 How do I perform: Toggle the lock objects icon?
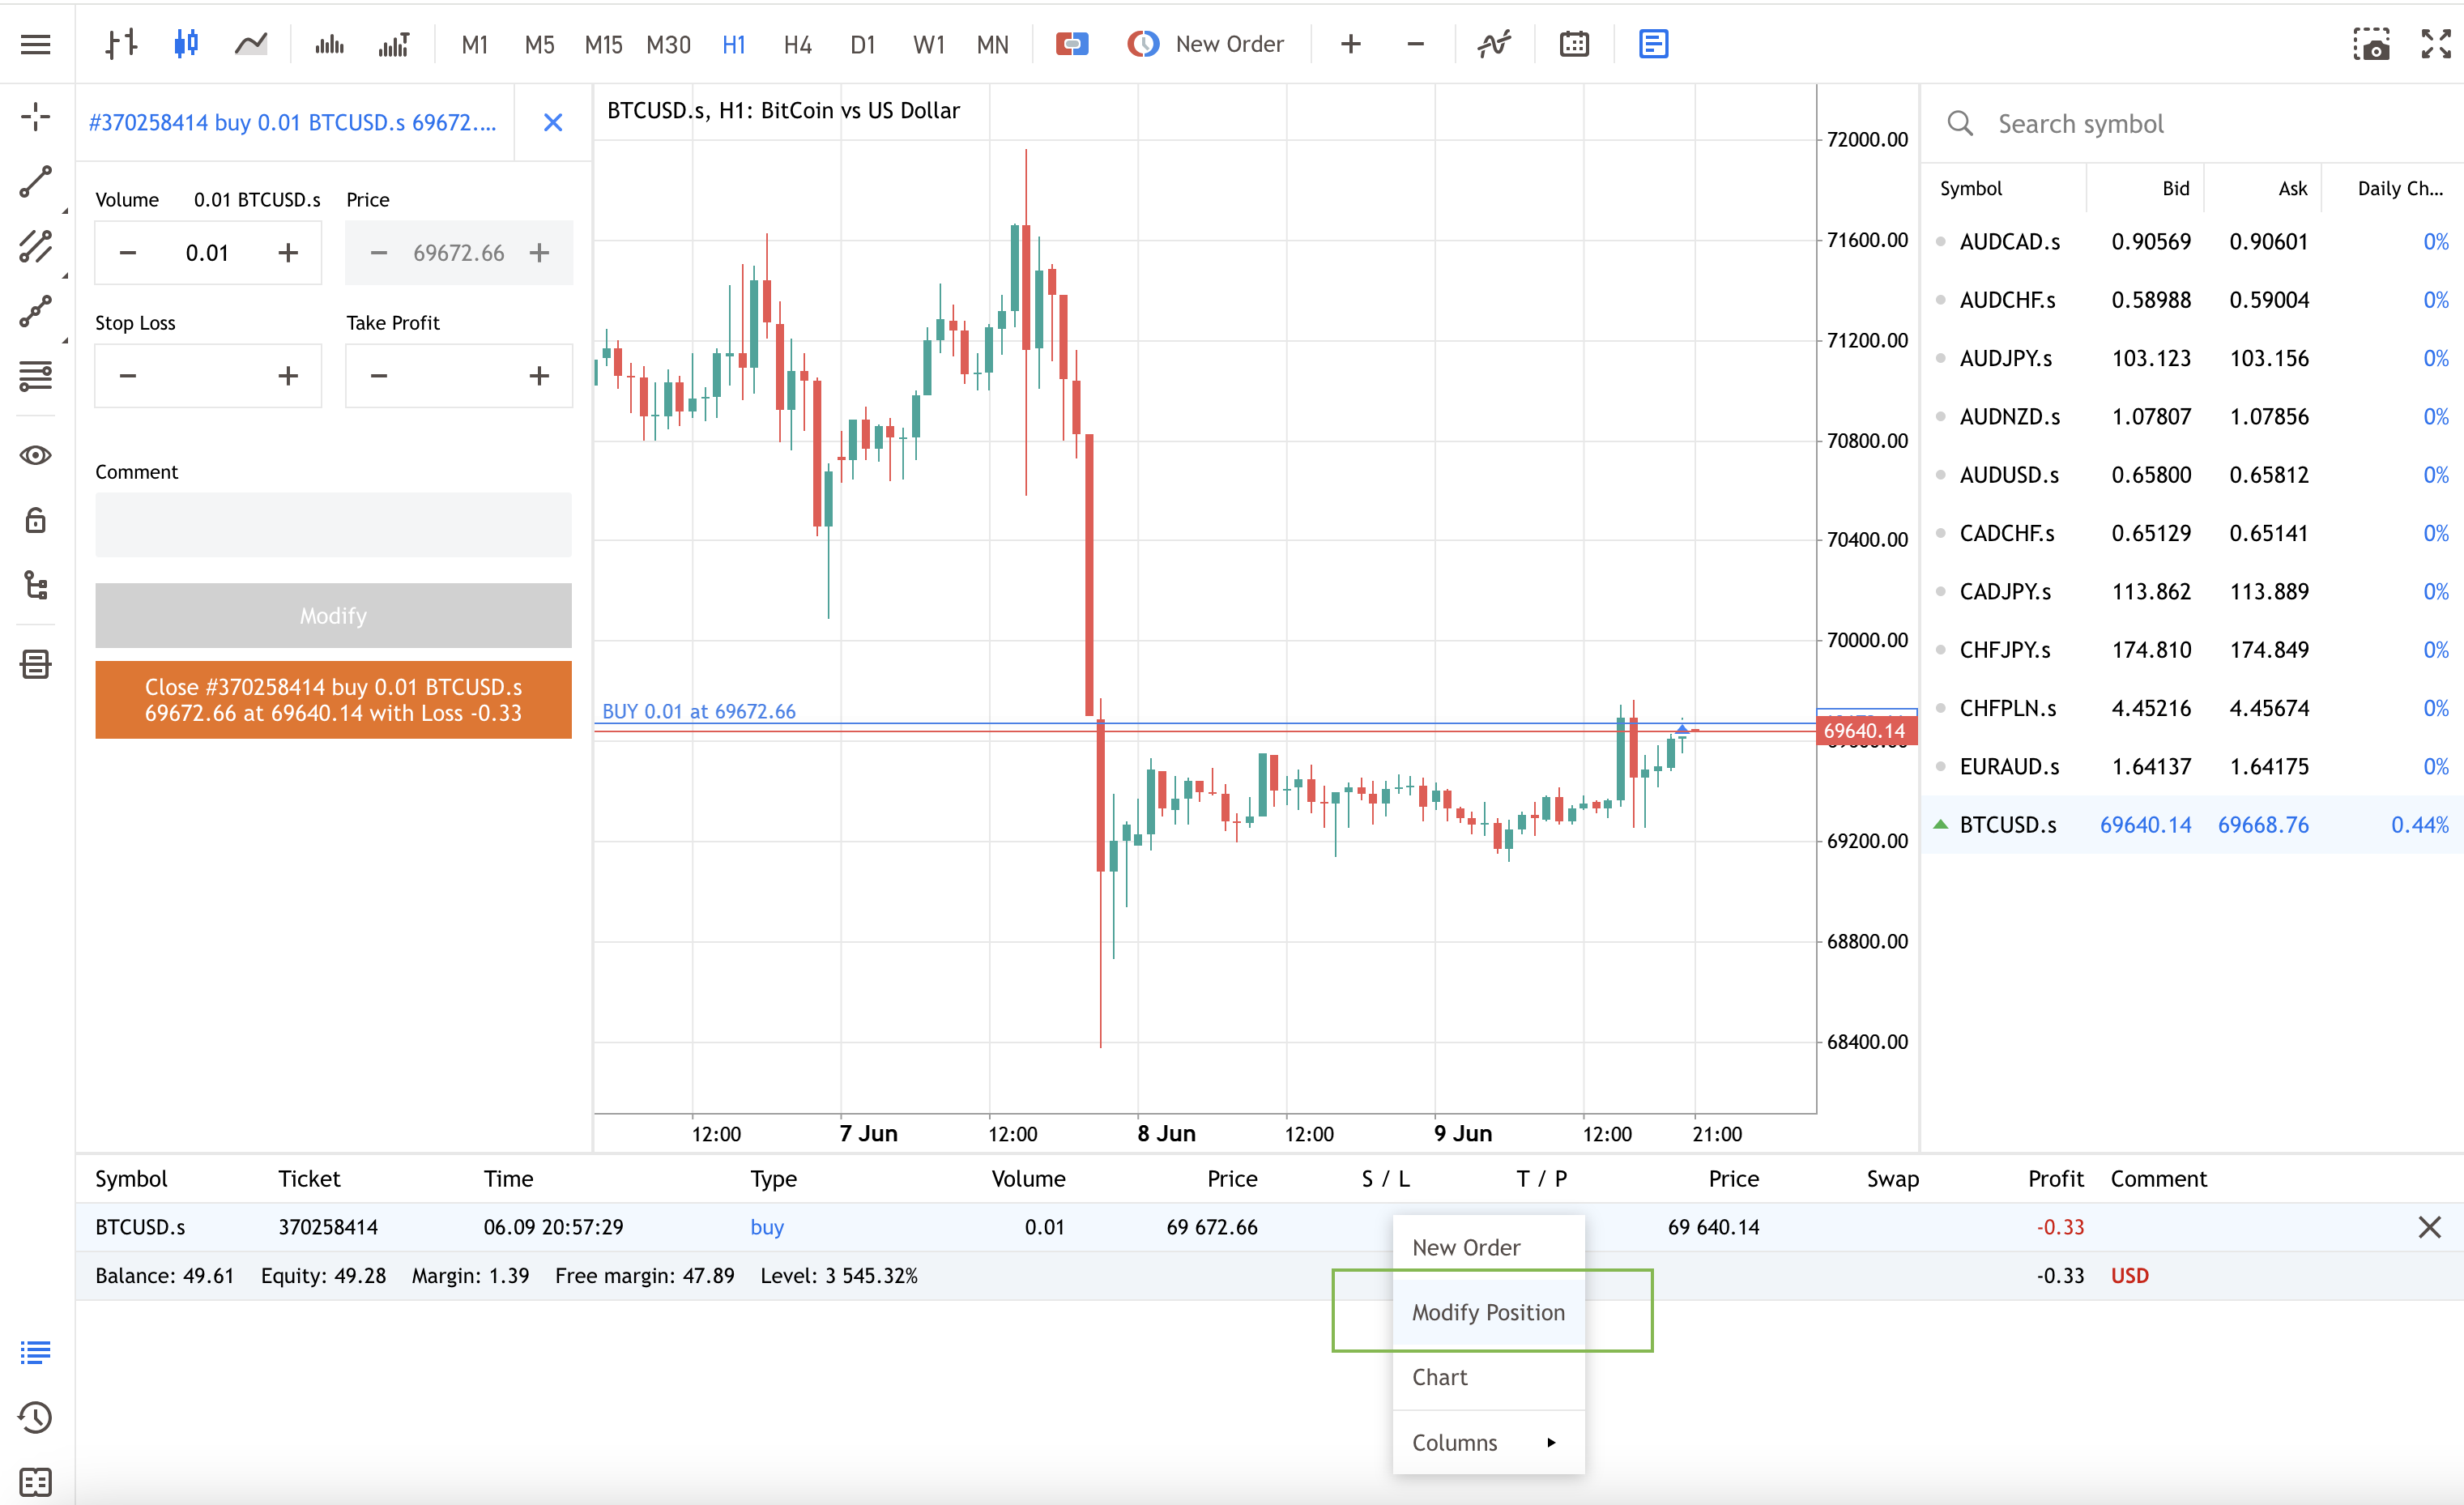click(36, 520)
